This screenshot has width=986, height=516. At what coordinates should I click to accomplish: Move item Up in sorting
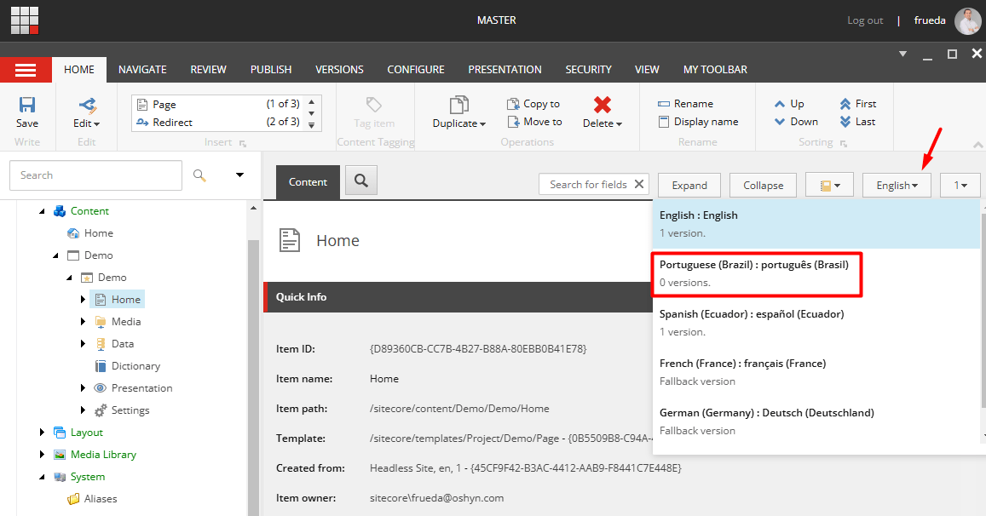coord(789,104)
